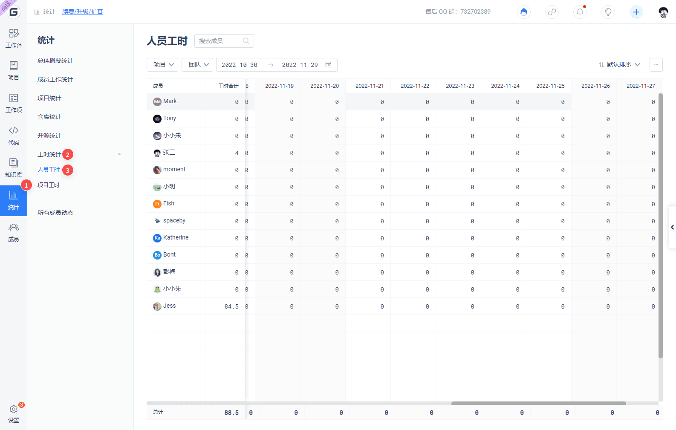This screenshot has height=430, width=676.
Task: Click the vertical scrollbar of the table
Action: [x=661, y=226]
